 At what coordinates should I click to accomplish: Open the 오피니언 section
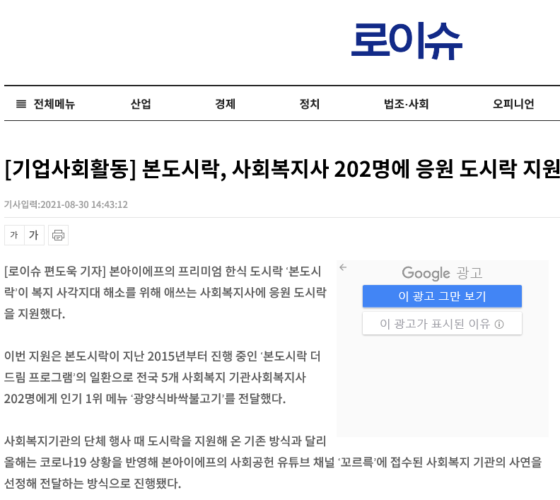[x=513, y=104]
